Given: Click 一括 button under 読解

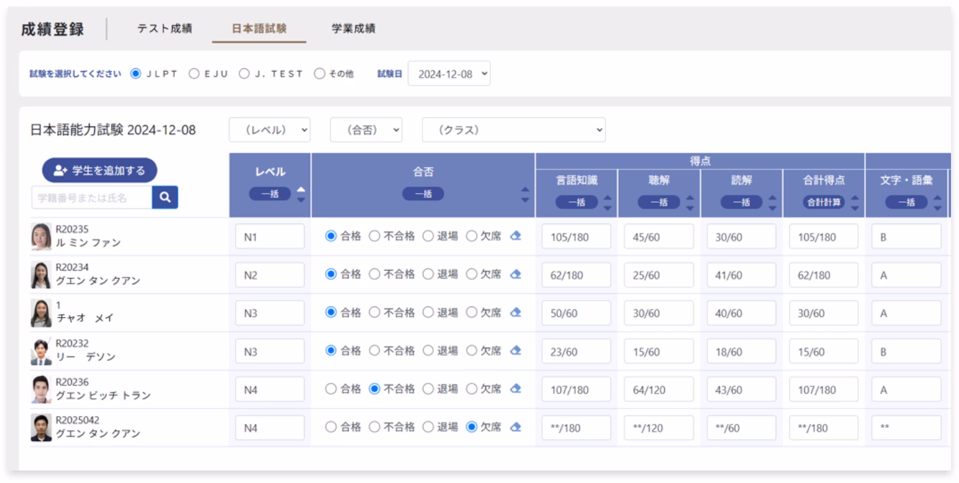Looking at the screenshot, I should 741,203.
